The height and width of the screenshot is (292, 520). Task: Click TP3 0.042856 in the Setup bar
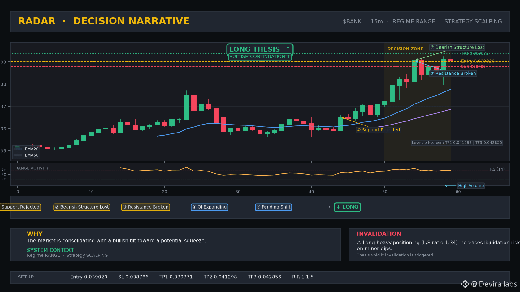point(265,277)
